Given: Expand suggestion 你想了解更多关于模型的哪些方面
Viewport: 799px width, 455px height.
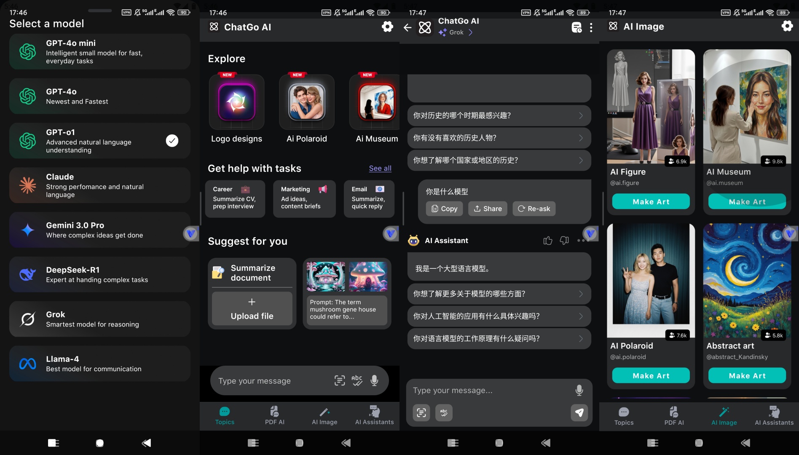Looking at the screenshot, I should tap(499, 294).
